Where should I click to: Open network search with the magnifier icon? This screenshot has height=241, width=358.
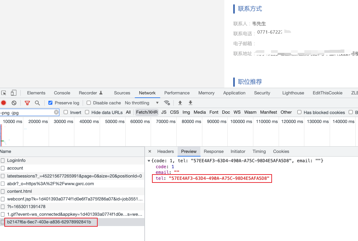pos(37,103)
